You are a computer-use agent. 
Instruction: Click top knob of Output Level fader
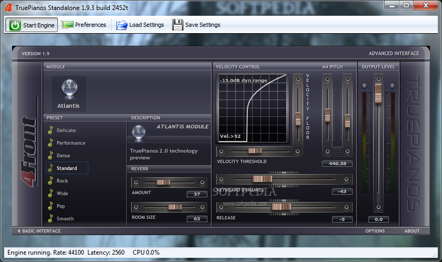378,79
